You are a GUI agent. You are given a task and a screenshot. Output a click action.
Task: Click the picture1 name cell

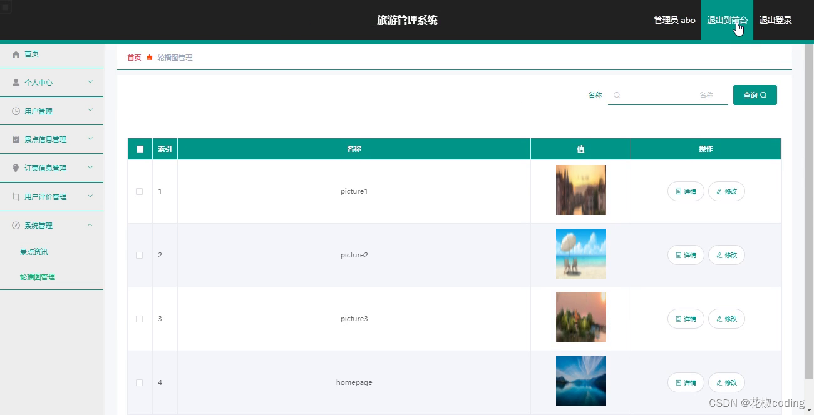point(354,191)
